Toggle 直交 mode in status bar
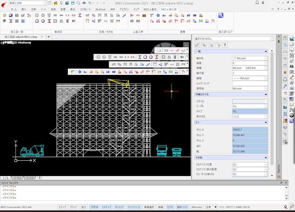 tap(84, 207)
